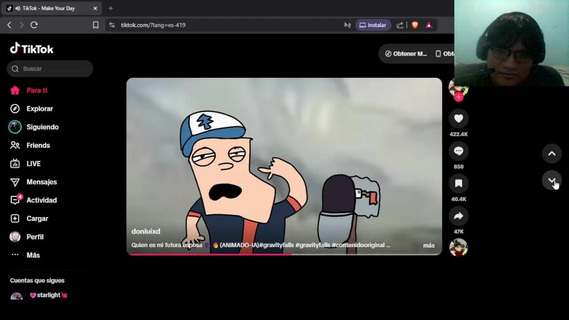Open a new browser tab

tap(111, 8)
